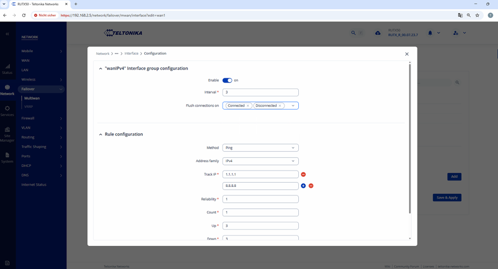498x269 pixels.
Task: Expand the Ports menu item
Action: click(41, 156)
